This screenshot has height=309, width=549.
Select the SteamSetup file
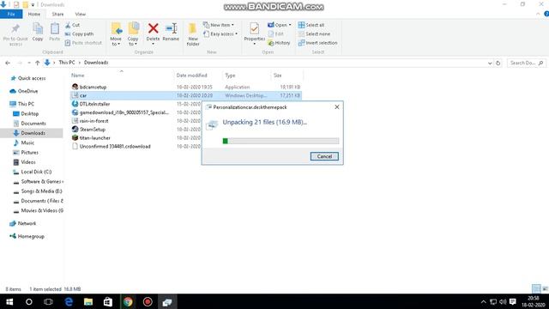click(x=93, y=130)
